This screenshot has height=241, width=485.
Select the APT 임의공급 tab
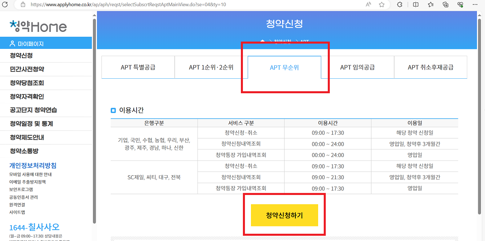tap(358, 67)
